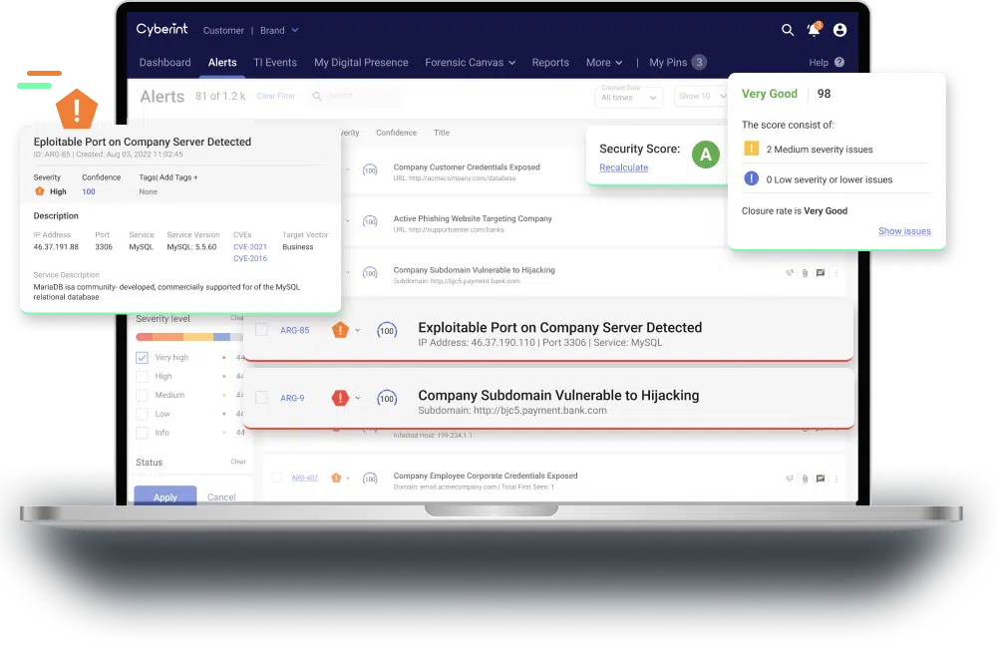Click the Recalculate security score link
Screen dimensions: 997x648
coord(623,167)
